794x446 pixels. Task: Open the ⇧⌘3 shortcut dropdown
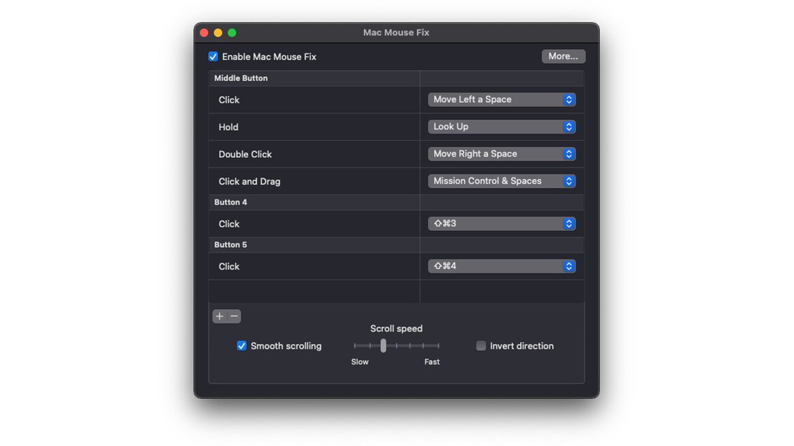click(x=502, y=223)
